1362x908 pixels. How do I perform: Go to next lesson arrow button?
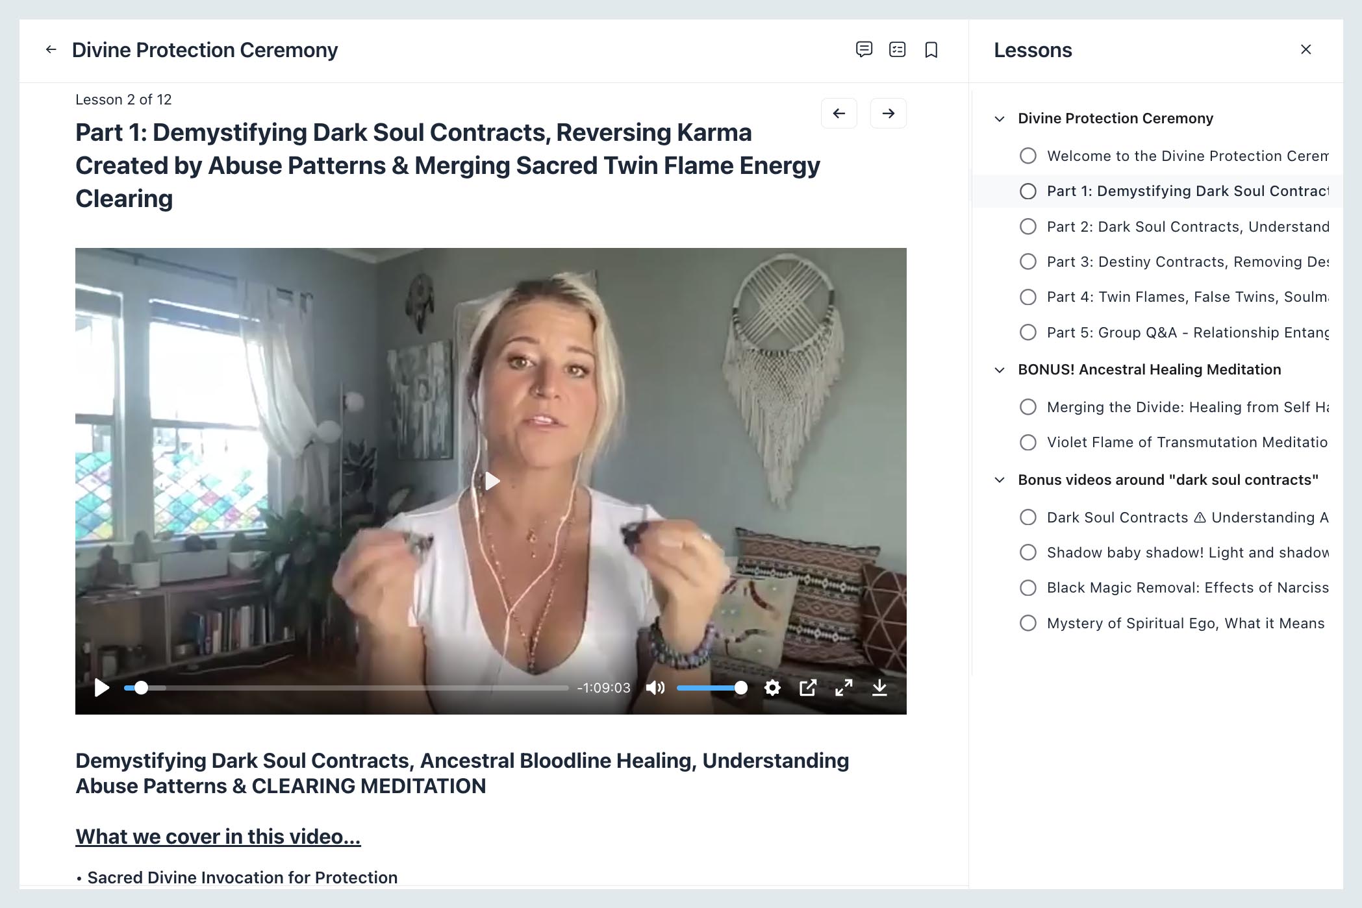click(x=889, y=114)
